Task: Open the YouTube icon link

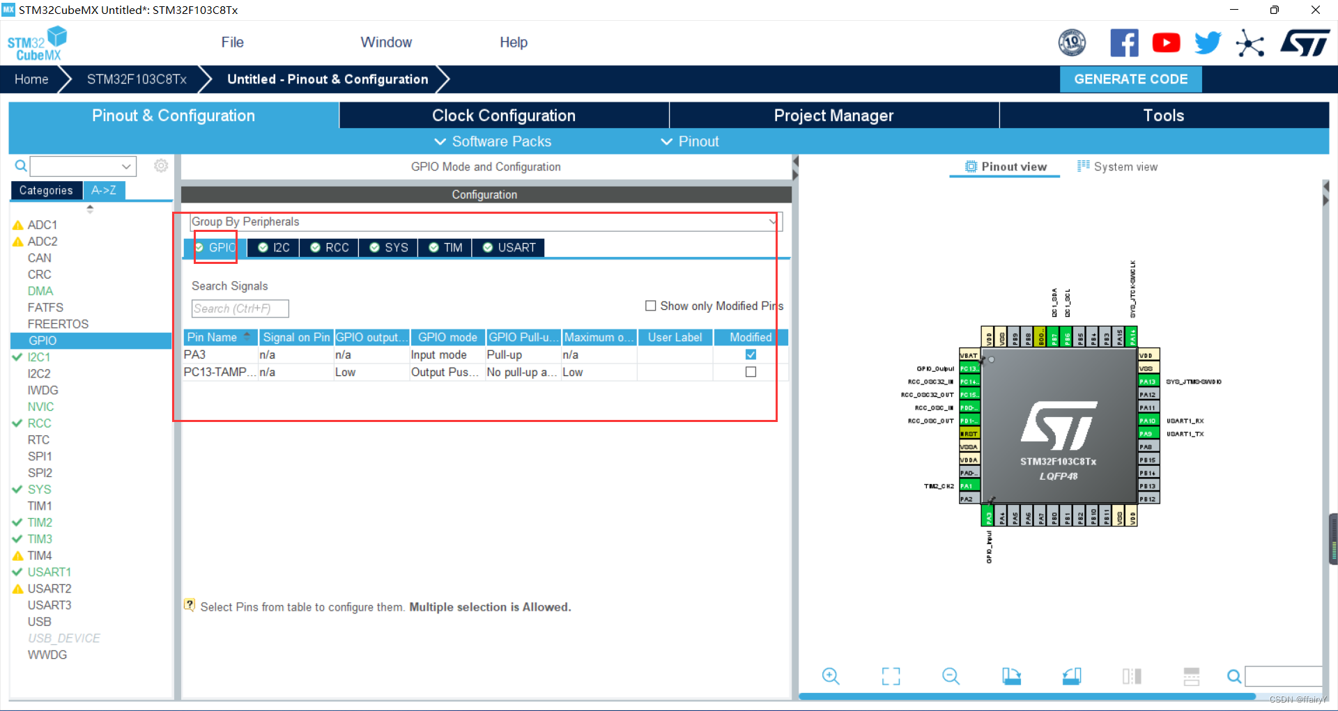Action: click(x=1166, y=43)
